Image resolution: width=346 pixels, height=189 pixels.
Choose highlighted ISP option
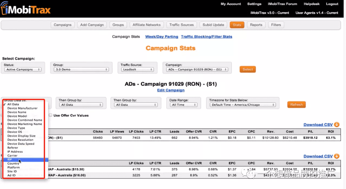coord(25,160)
